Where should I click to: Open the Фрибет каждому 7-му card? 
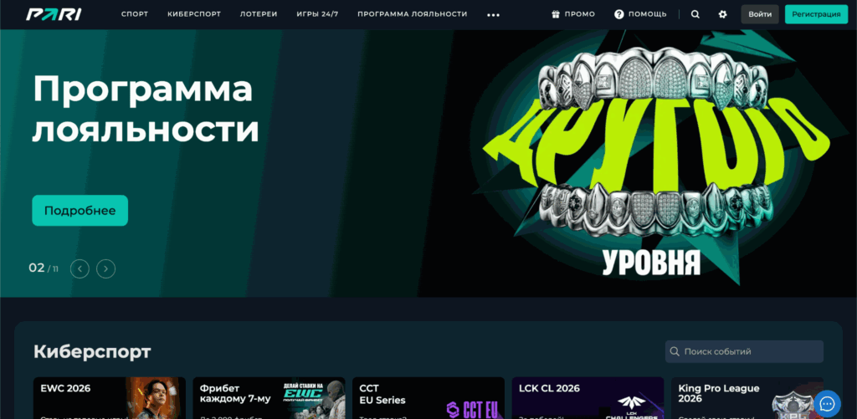(x=269, y=398)
